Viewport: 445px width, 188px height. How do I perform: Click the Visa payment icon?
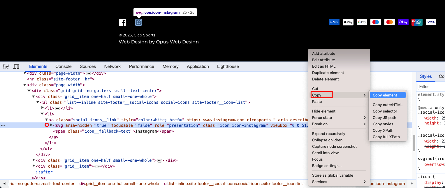tap(431, 22)
